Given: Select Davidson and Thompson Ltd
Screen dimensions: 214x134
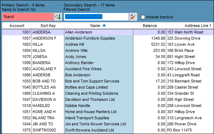Looking at the screenshot, I should 90,99.
